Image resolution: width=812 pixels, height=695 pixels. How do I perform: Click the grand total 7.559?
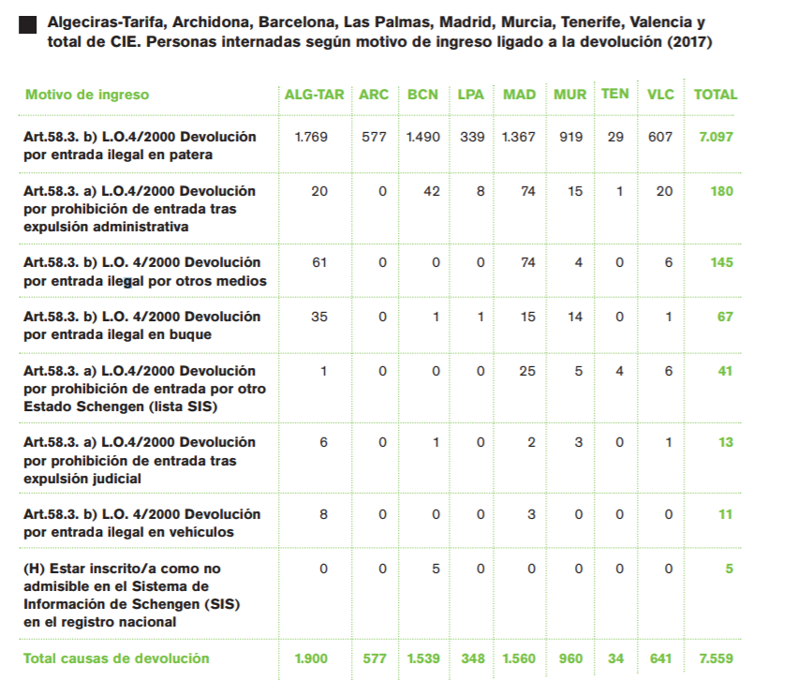[716, 658]
